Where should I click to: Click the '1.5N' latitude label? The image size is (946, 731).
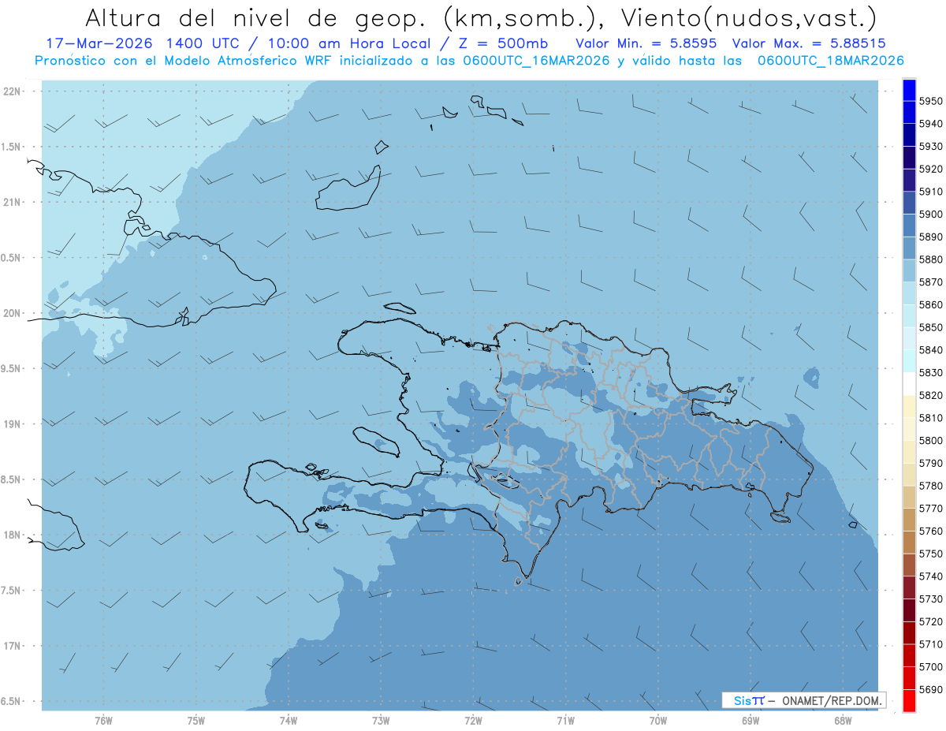10,147
